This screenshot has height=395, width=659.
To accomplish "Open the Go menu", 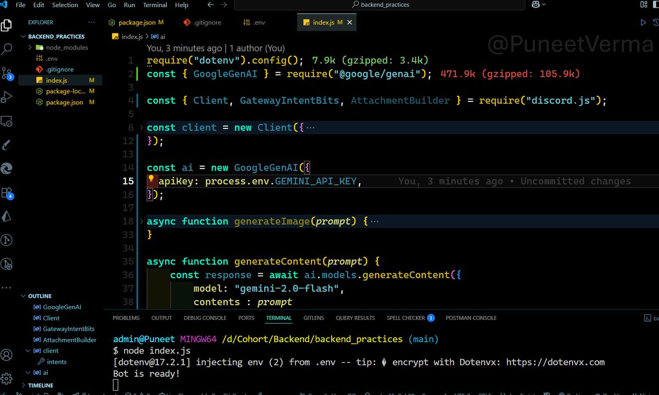I will (x=112, y=5).
